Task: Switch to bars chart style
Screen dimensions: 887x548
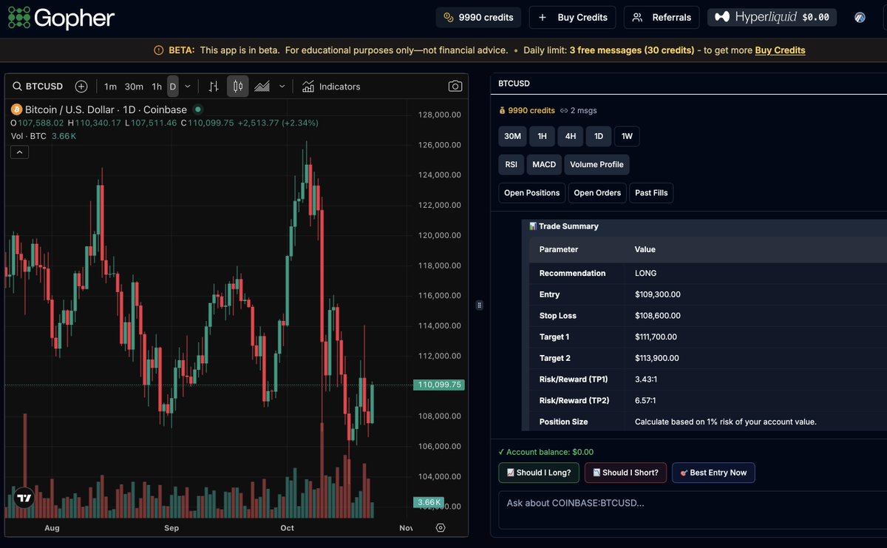Action: point(214,87)
